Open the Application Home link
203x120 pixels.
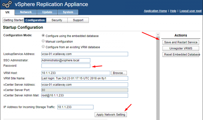tap(155, 11)
